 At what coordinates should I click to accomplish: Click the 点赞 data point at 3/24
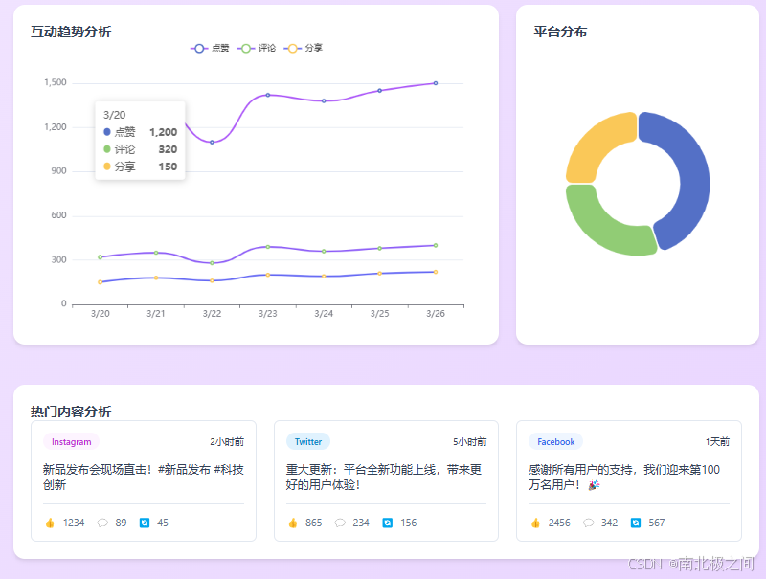click(324, 101)
